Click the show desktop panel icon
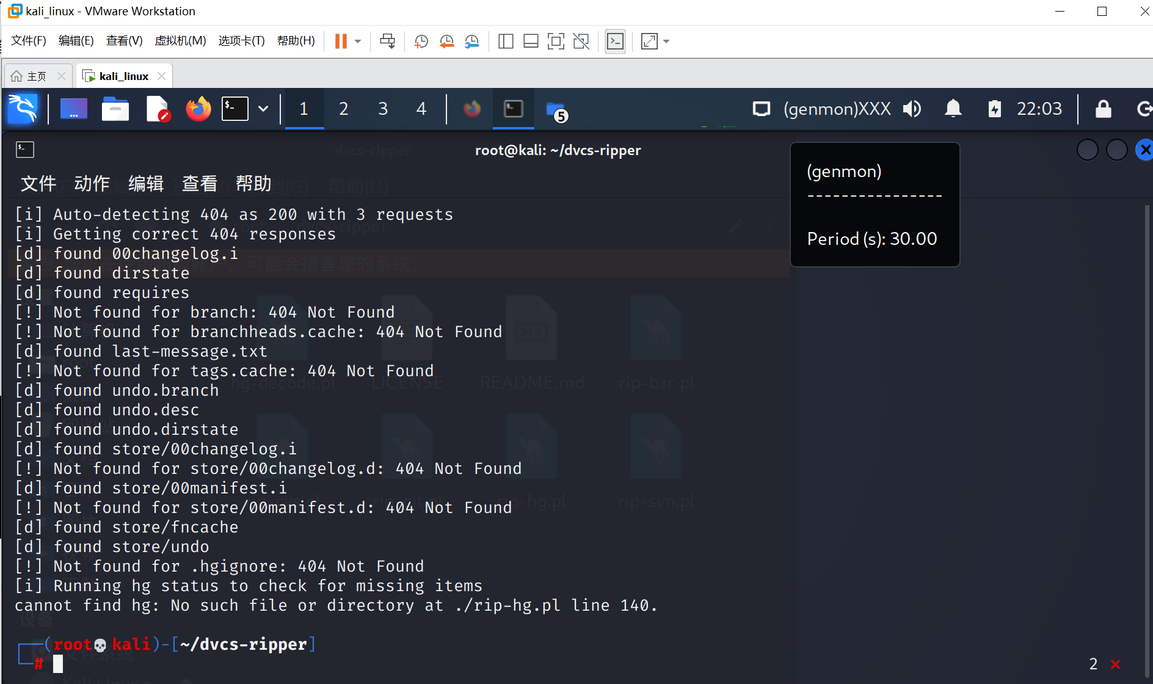The width and height of the screenshot is (1153, 684). [x=74, y=109]
